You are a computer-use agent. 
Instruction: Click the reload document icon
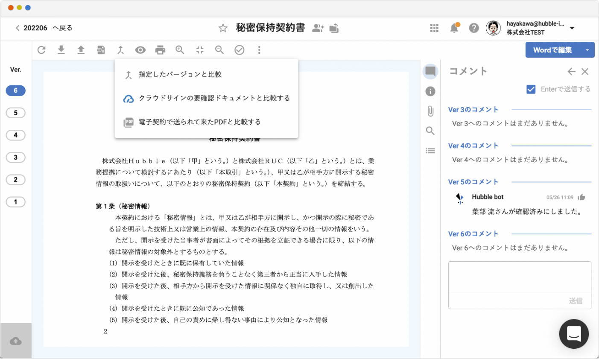41,50
